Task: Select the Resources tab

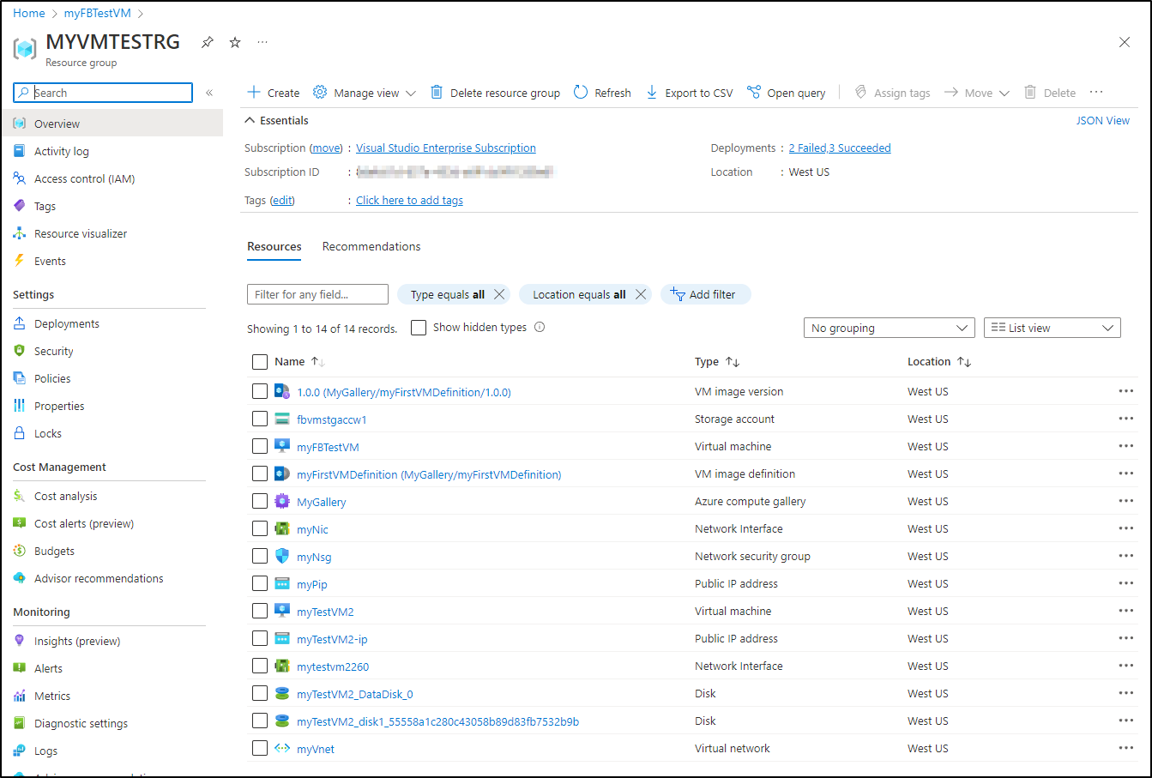Action: [274, 246]
